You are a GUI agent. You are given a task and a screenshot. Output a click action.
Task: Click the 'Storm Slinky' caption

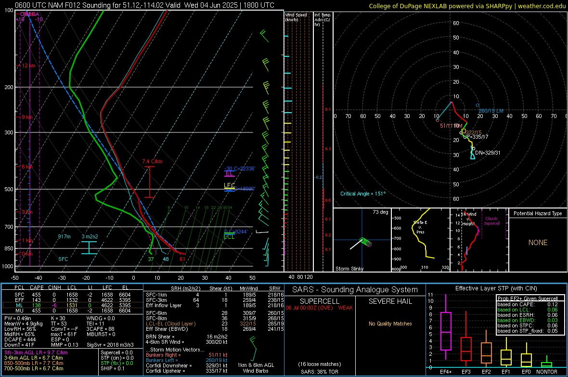pos(349,269)
